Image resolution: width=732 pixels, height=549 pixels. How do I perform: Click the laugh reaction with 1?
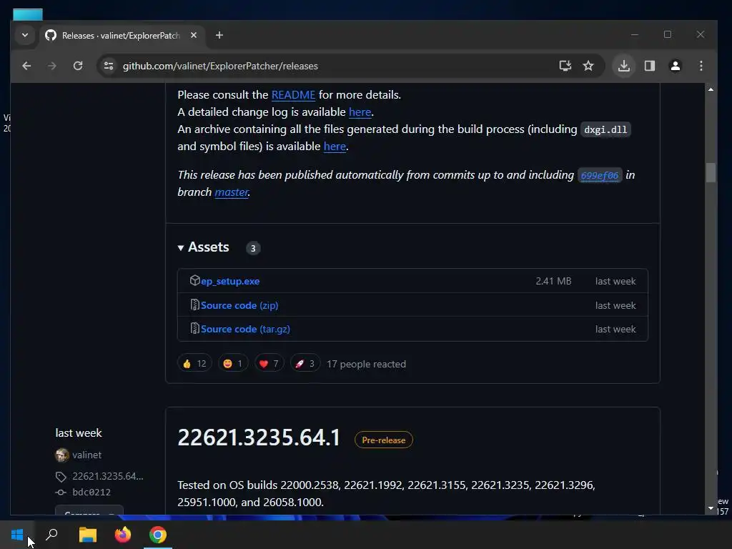click(x=233, y=364)
